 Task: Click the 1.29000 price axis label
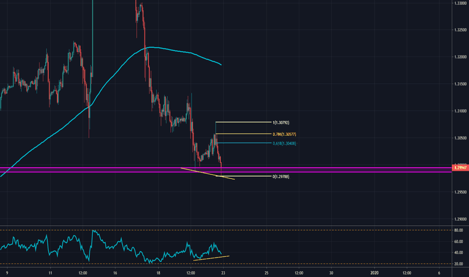tap(459, 219)
